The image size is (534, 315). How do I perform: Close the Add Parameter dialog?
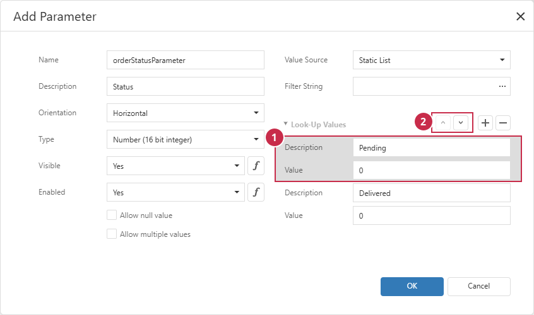pos(520,16)
